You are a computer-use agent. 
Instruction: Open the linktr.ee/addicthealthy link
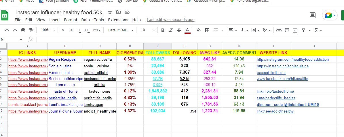pos(275,111)
